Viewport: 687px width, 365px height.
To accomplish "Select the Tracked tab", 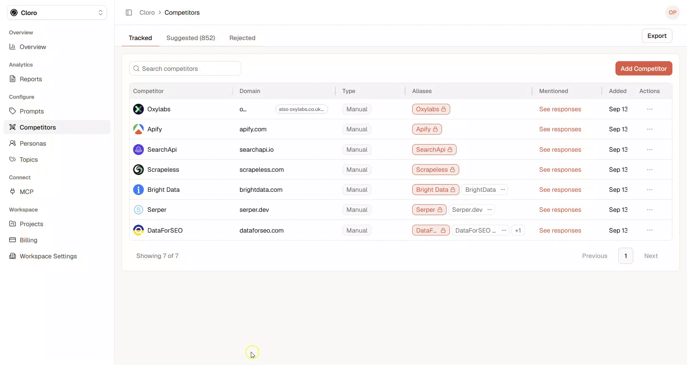I will point(140,38).
